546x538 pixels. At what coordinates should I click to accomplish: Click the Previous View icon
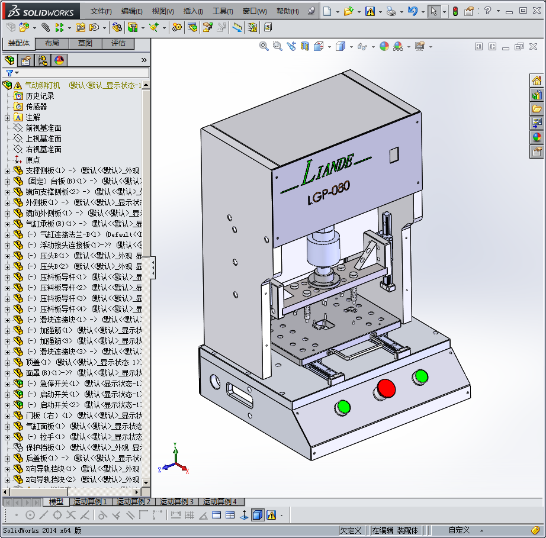coord(291,46)
